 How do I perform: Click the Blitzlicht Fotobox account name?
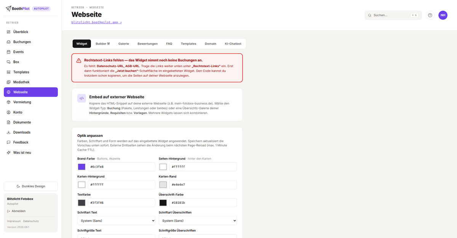(20, 199)
